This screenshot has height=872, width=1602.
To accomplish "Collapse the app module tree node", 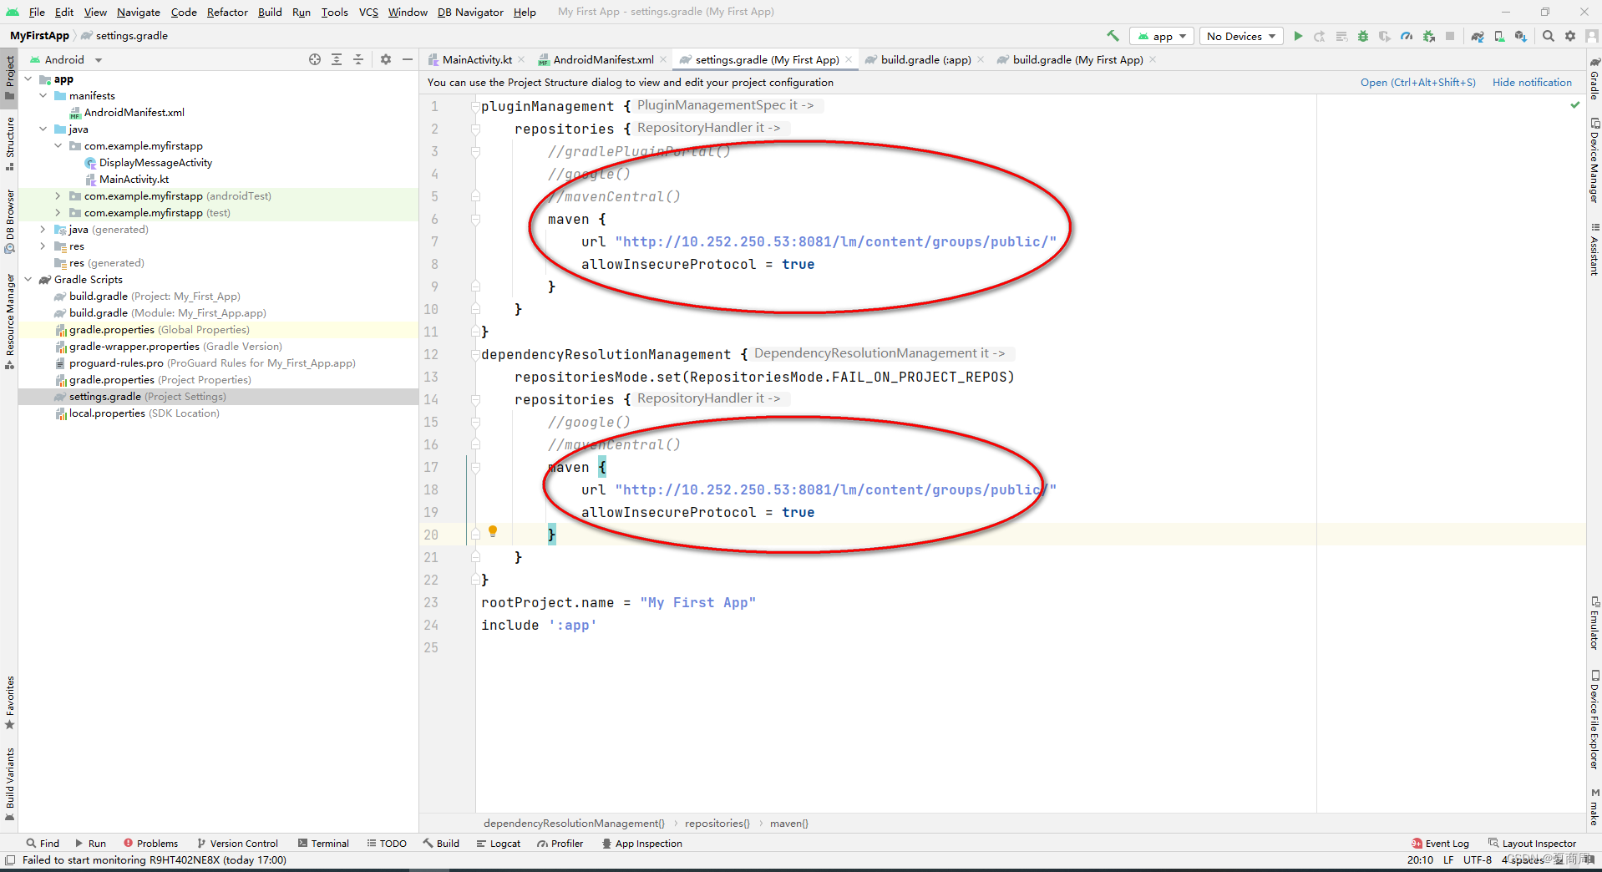I will 28,79.
